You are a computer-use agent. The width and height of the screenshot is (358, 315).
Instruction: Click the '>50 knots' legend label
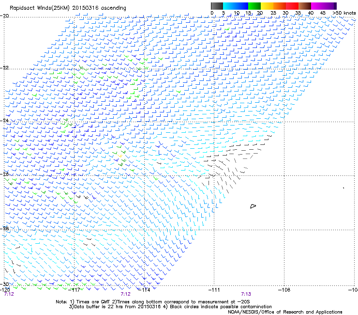coord(344,13)
